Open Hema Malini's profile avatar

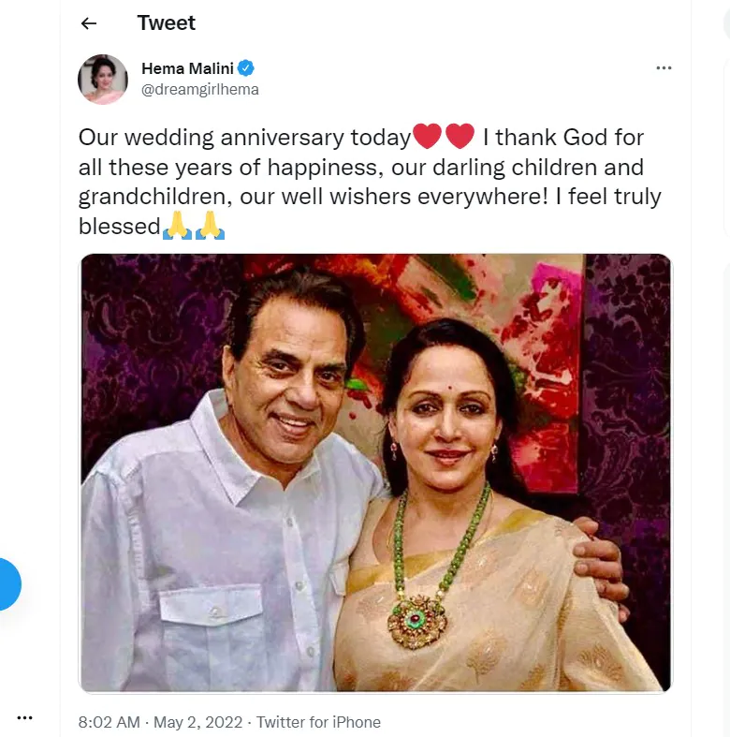point(102,79)
